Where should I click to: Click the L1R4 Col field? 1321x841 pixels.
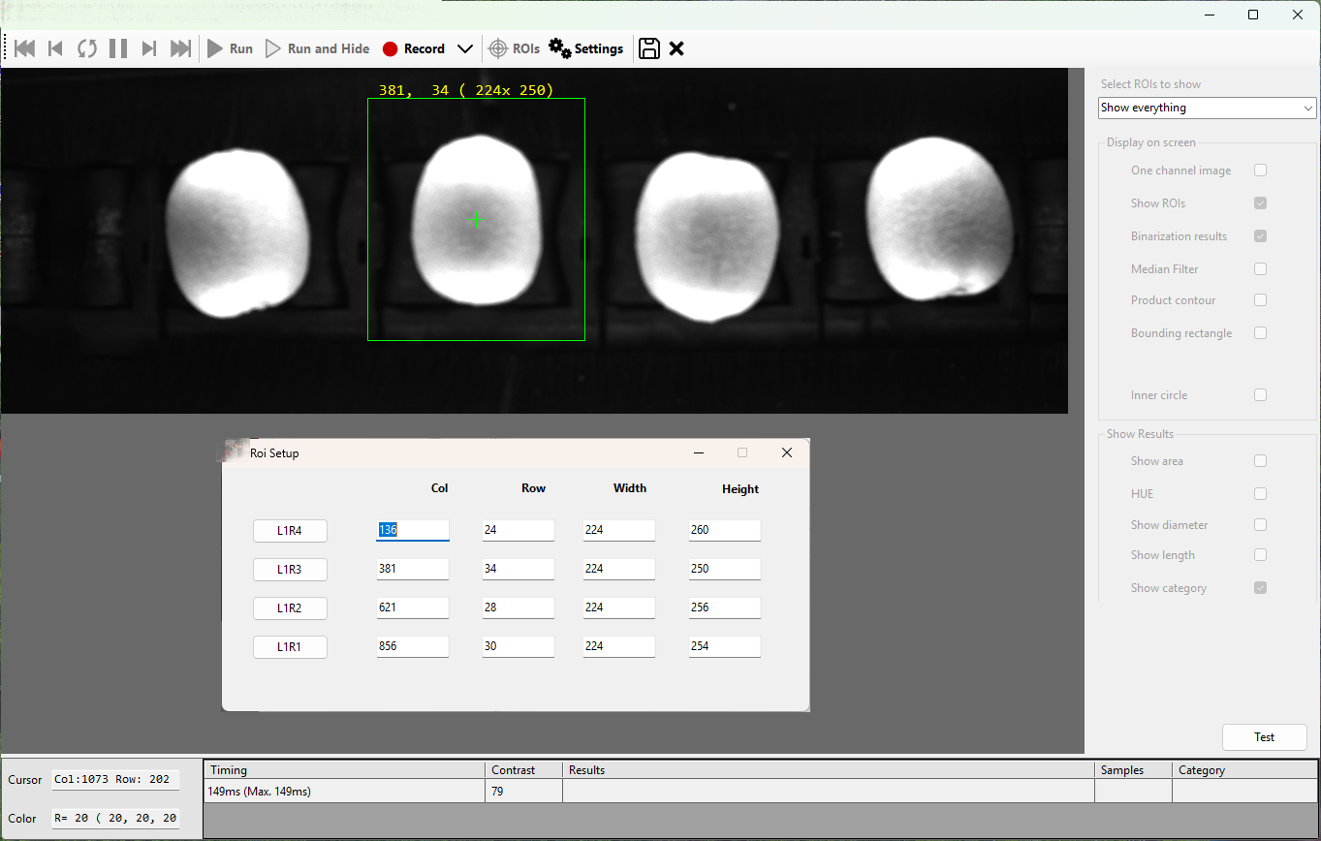pyautogui.click(x=413, y=531)
